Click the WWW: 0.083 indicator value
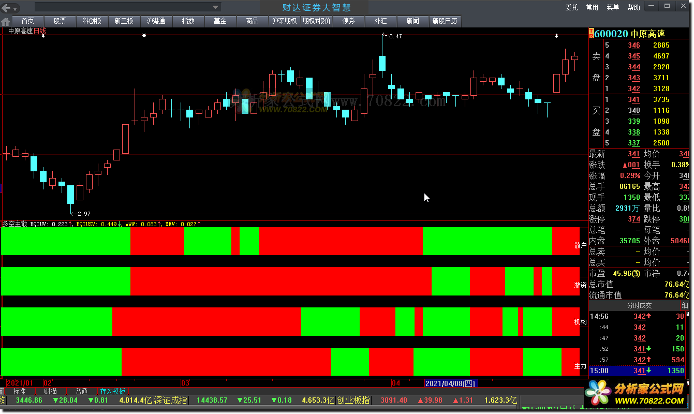The image size is (694, 414). click(144, 224)
